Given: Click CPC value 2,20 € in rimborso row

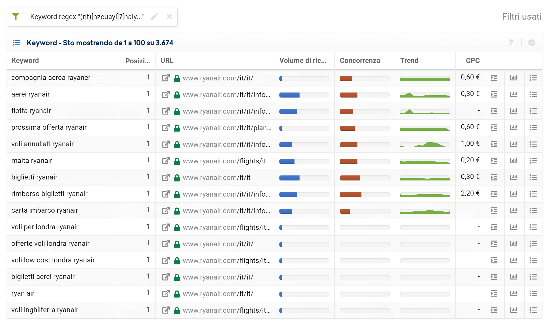Looking at the screenshot, I should coord(470,193).
